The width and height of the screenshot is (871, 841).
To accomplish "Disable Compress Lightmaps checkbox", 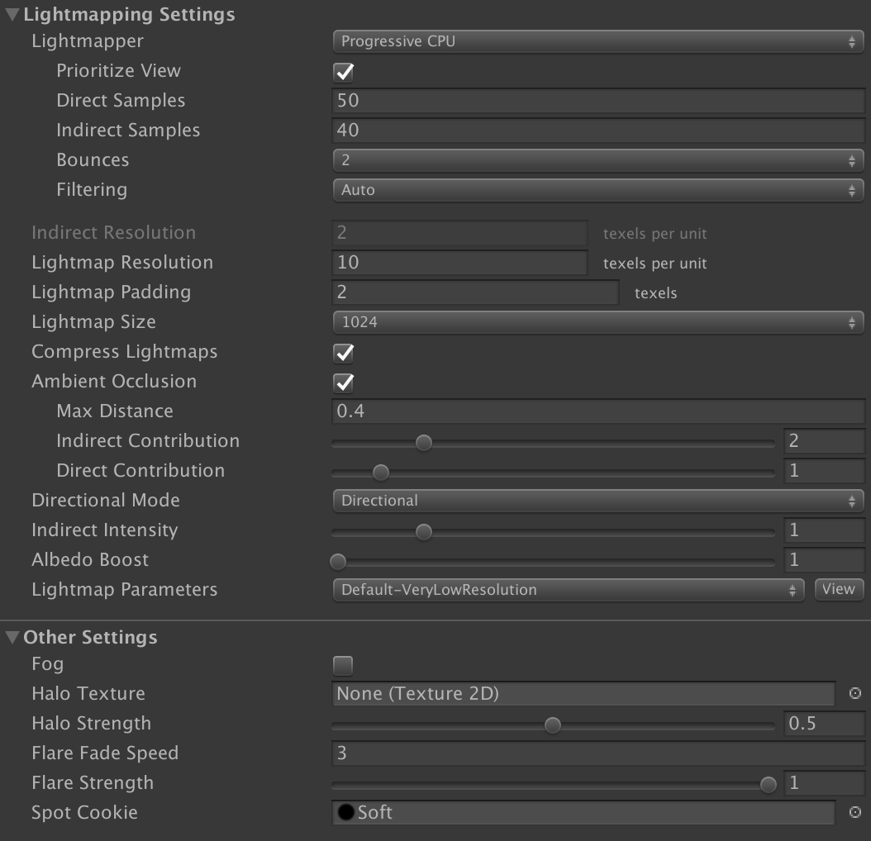I will pyautogui.click(x=343, y=353).
